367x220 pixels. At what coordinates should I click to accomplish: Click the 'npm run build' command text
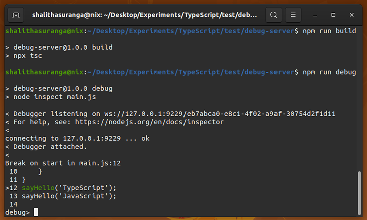click(x=329, y=31)
